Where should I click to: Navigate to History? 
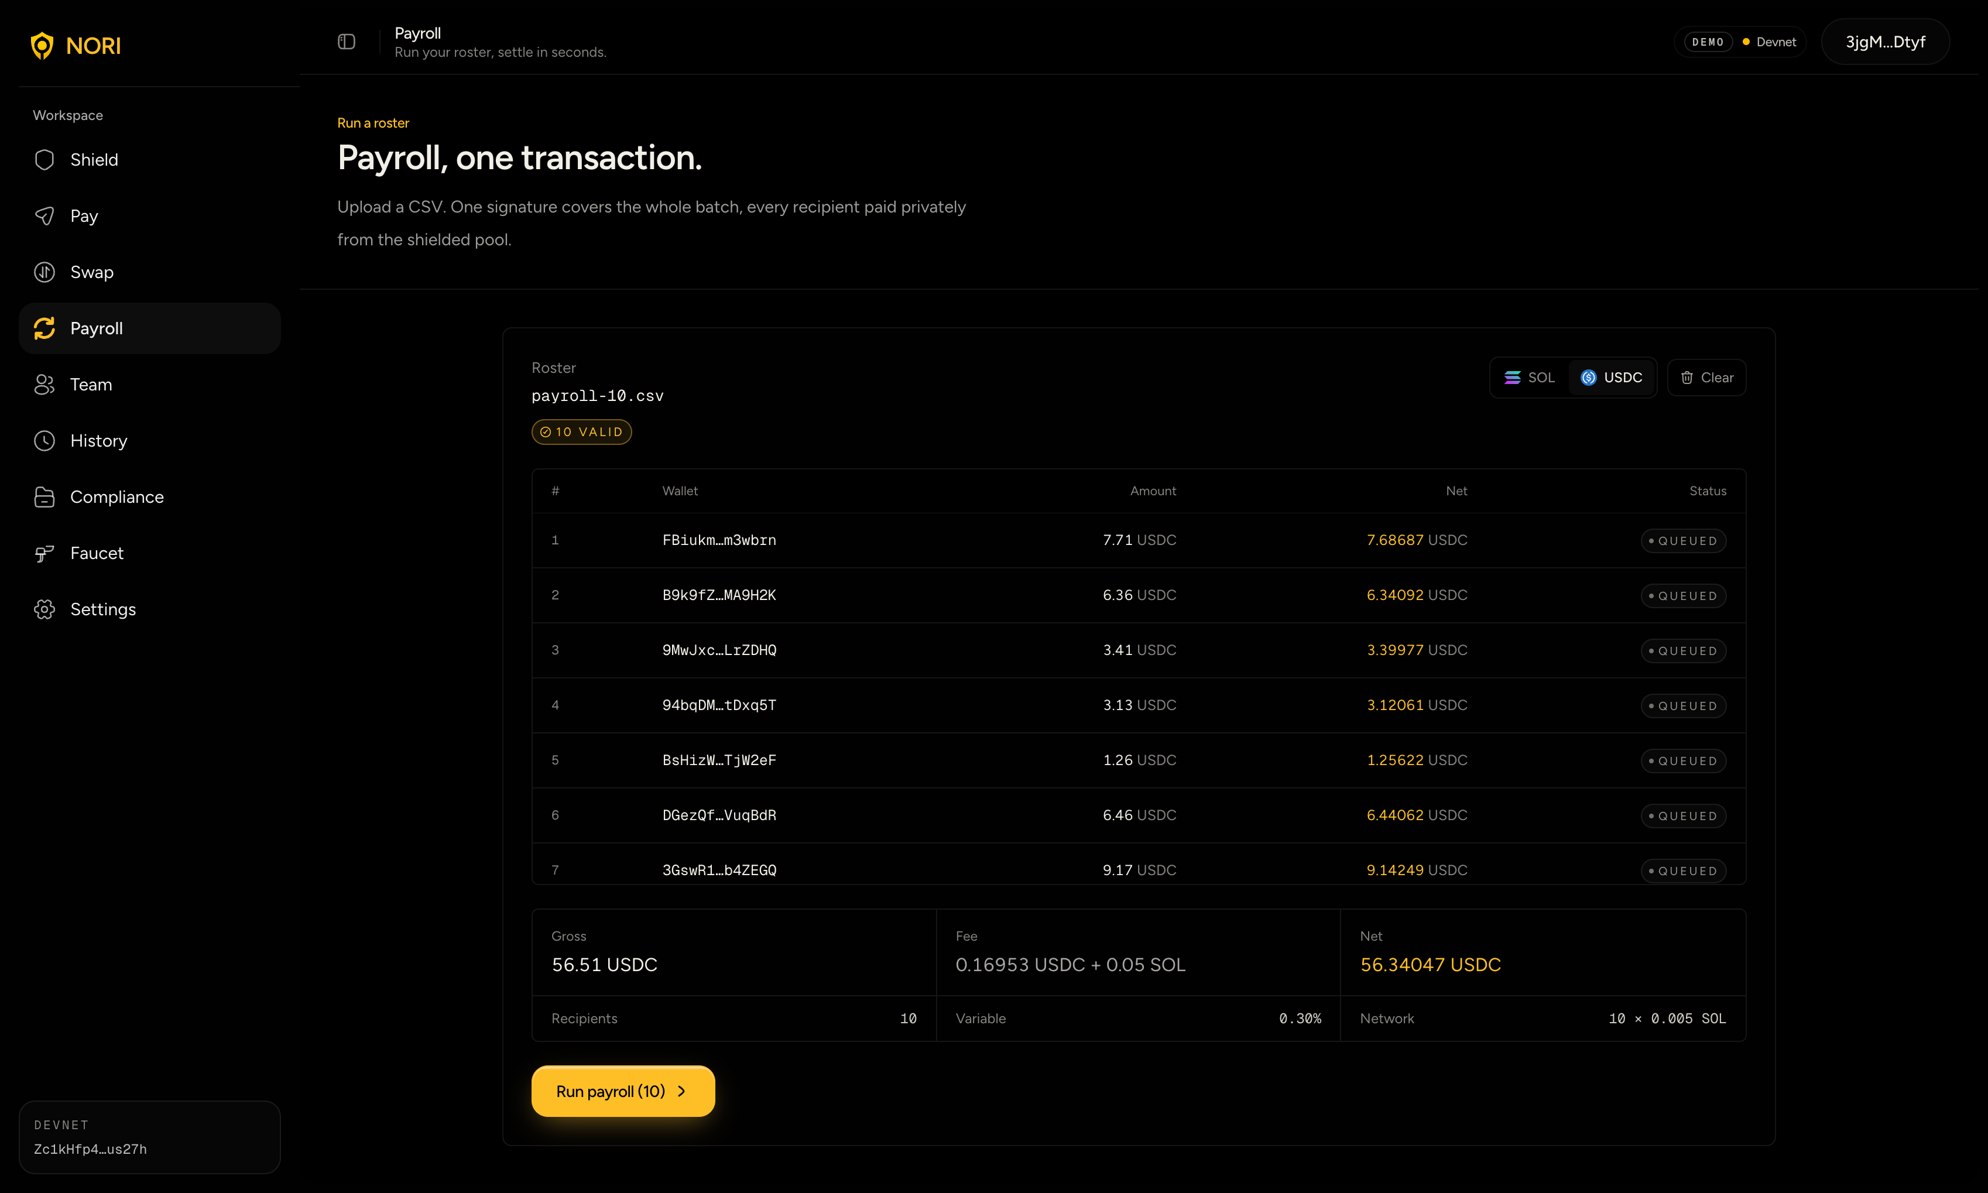[x=149, y=441]
